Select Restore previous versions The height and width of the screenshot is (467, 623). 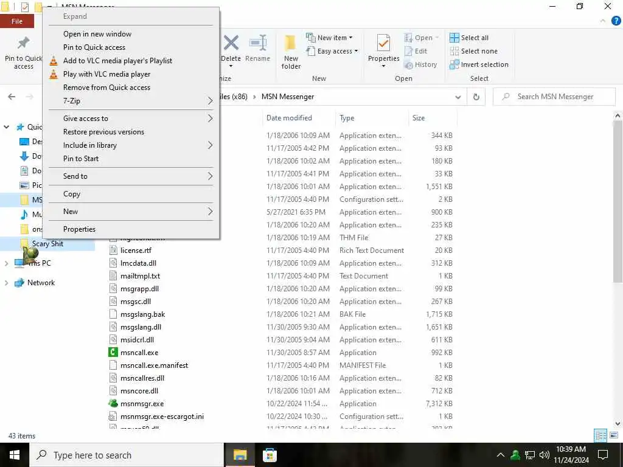coord(131,132)
